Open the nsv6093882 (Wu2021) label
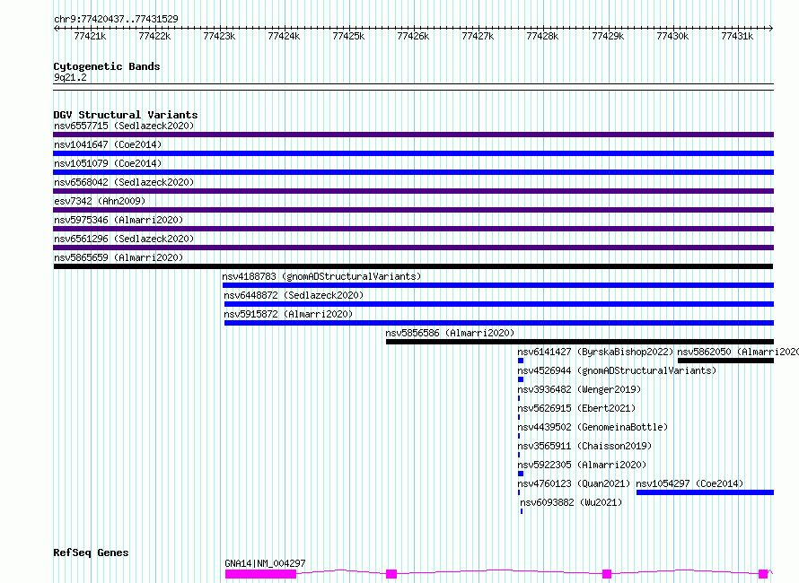799x583 pixels. pyautogui.click(x=571, y=502)
